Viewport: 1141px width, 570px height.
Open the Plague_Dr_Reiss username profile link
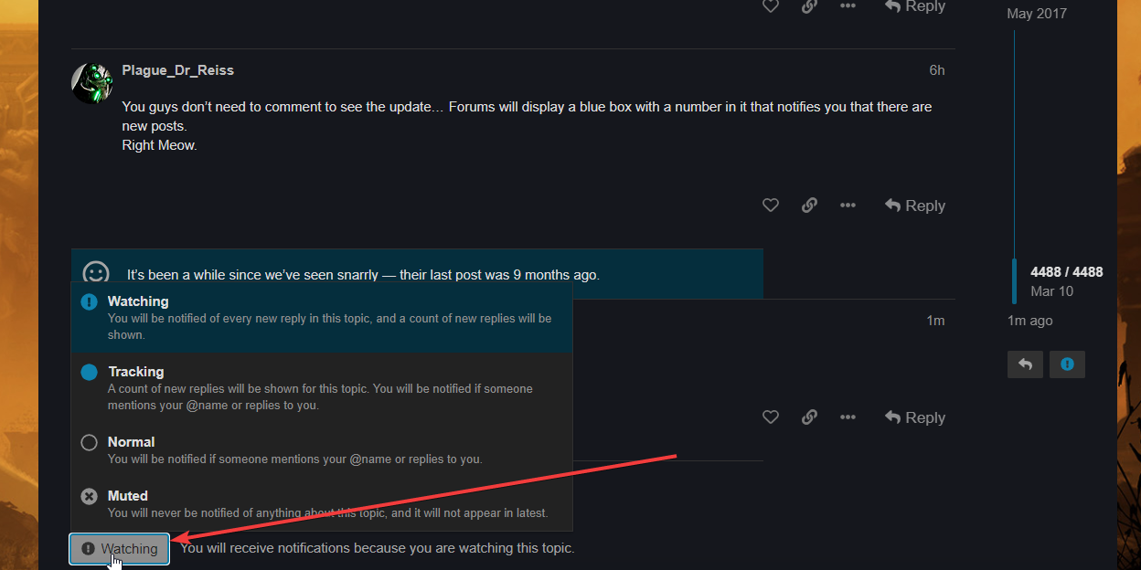coord(177,70)
